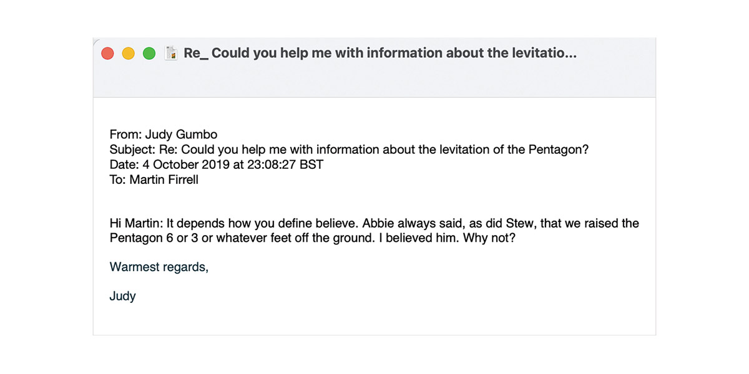Click the document icon in the title bar
749x374 pixels.
[171, 54]
